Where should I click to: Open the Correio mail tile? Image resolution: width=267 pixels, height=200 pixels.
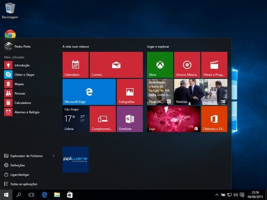(x=116, y=65)
